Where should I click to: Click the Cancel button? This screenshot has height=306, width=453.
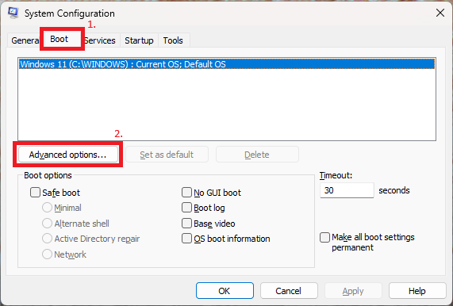pyautogui.click(x=289, y=290)
